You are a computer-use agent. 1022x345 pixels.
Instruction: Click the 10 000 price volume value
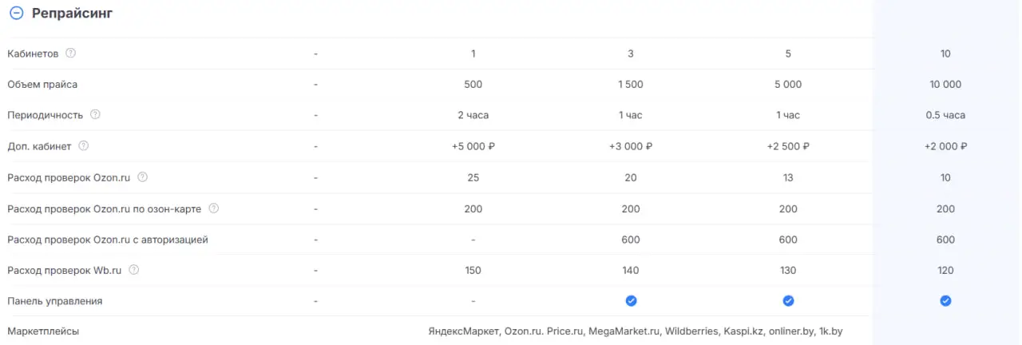coord(945,84)
